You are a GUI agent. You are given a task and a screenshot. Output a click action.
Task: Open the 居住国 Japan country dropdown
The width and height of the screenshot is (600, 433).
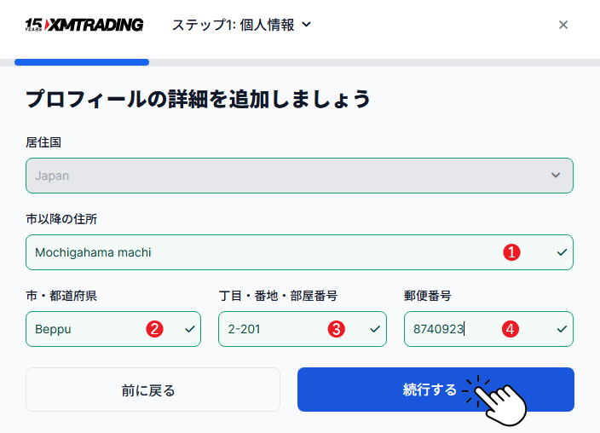(298, 176)
